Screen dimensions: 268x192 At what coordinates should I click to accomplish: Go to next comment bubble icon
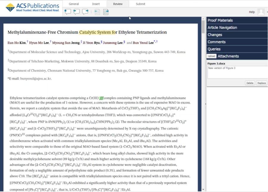click(x=85, y=12)
